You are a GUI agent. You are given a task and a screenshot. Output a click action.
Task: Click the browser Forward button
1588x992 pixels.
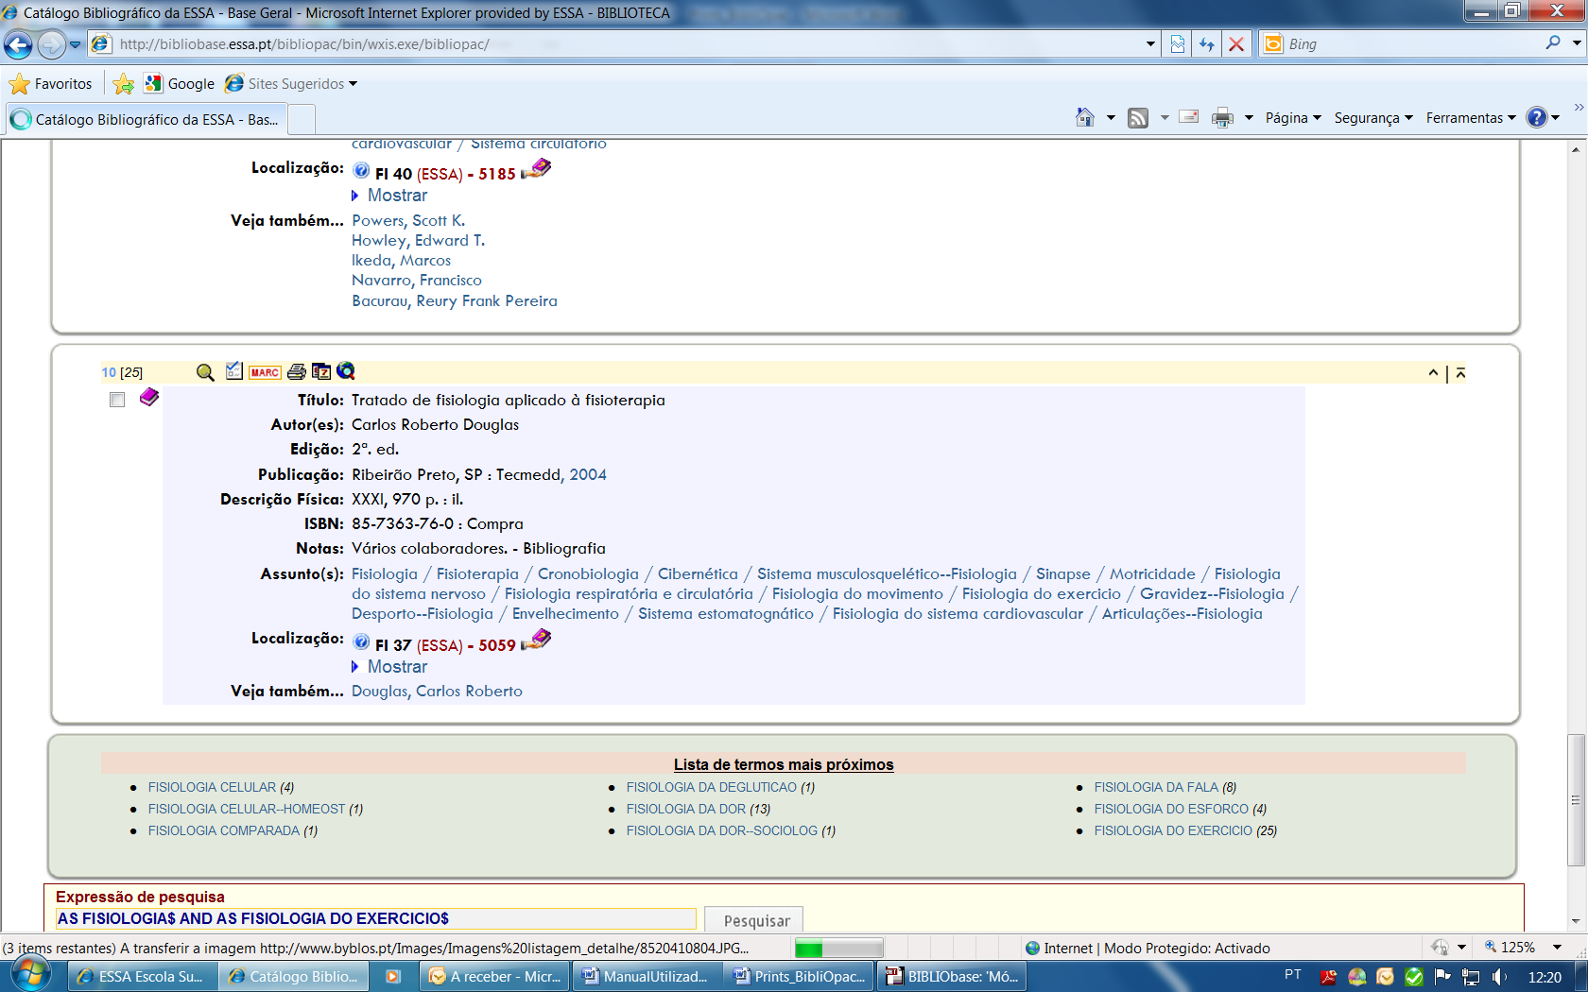(51, 43)
